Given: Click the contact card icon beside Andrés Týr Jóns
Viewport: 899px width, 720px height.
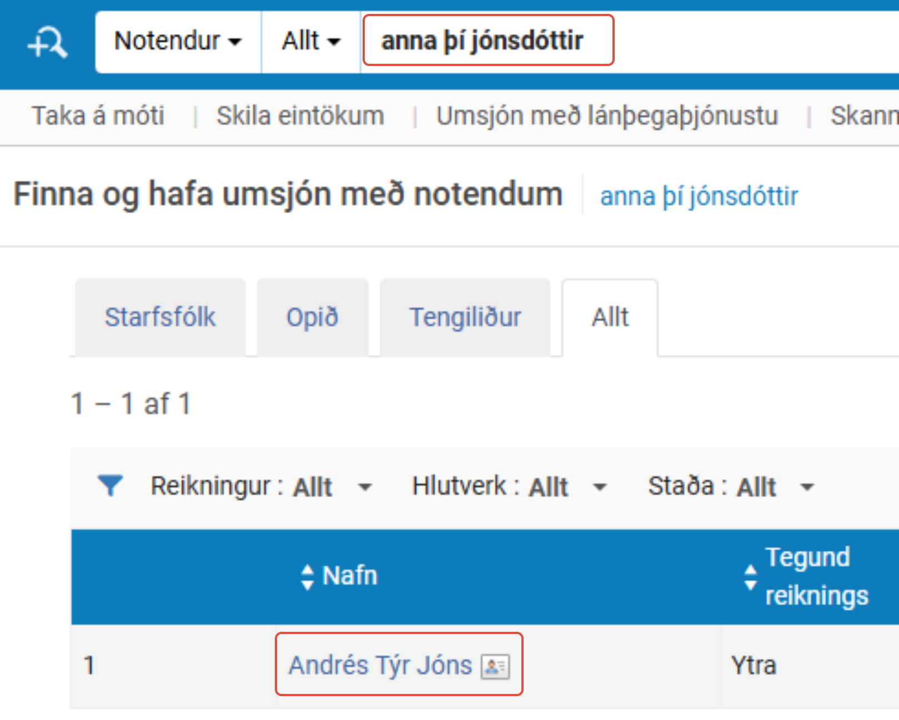Looking at the screenshot, I should [x=495, y=667].
